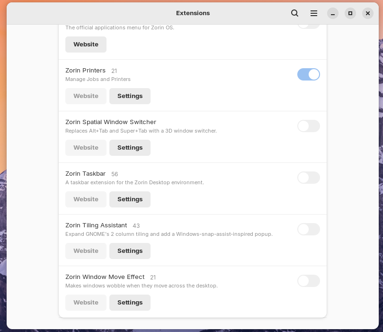Select the Zorin Spatial Window Switcher title
Screen dimensions: 383x332
click(x=111, y=122)
